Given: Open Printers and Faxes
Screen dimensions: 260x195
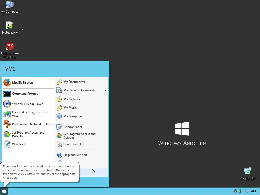Looking at the screenshot, I should pyautogui.click(x=82, y=144).
